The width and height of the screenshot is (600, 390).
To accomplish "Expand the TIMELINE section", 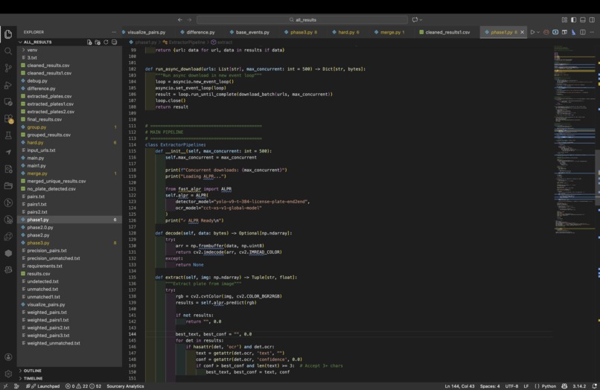I will (x=33, y=378).
